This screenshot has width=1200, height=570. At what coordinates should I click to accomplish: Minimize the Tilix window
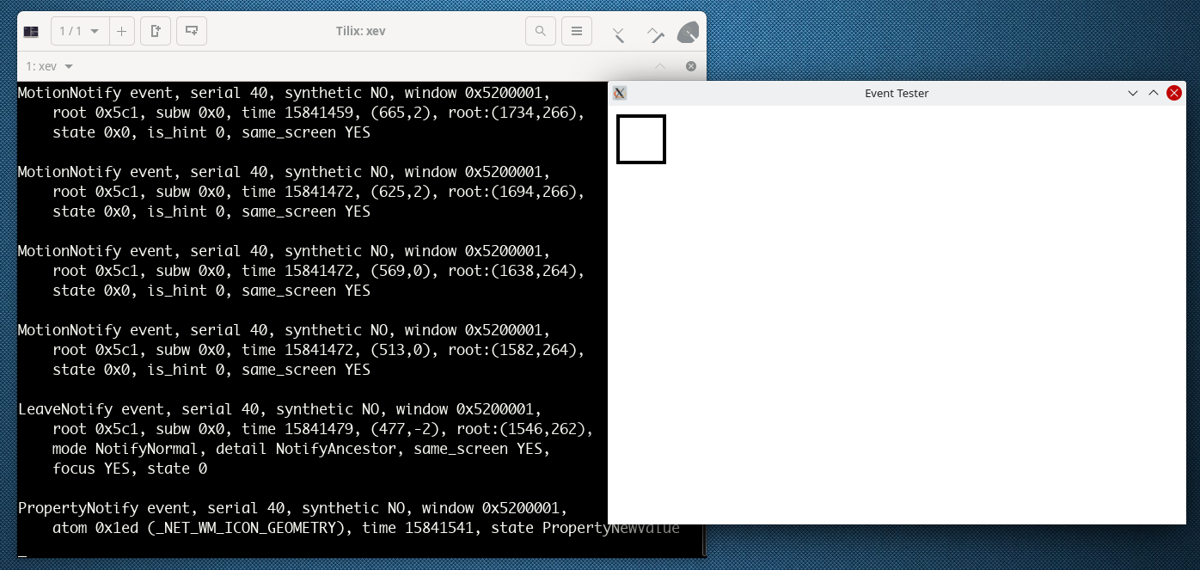[619, 34]
